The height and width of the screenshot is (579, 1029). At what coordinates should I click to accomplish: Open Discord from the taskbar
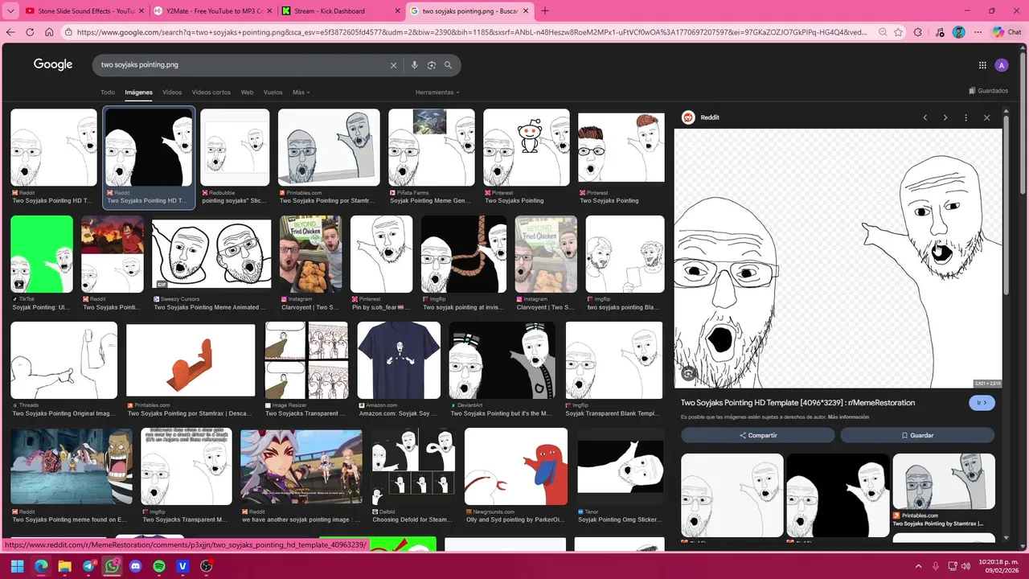[135, 566]
